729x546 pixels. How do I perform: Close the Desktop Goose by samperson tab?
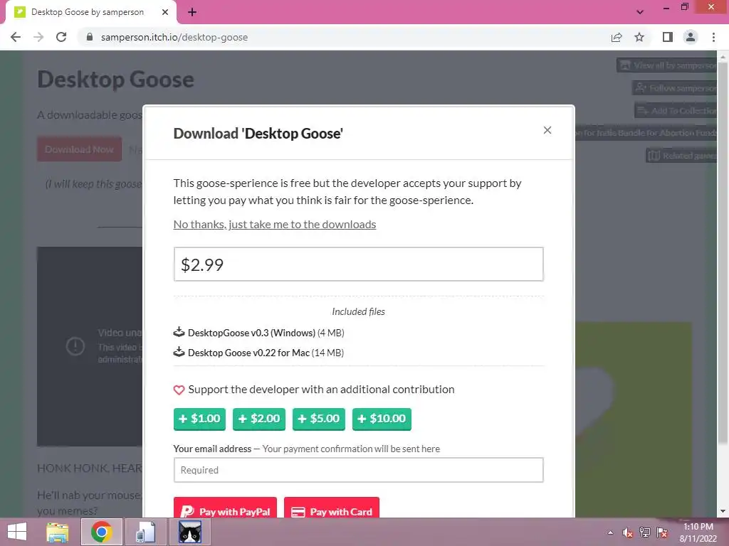(x=165, y=12)
